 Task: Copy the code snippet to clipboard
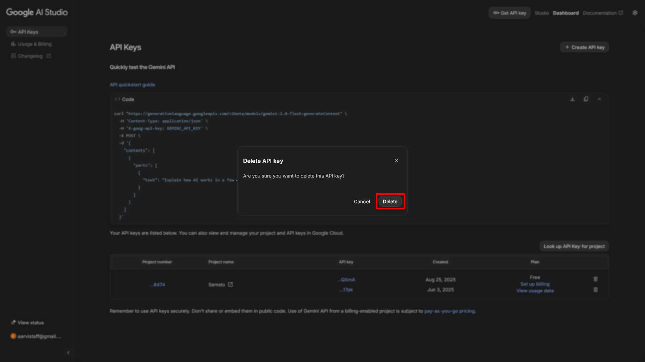click(x=586, y=99)
